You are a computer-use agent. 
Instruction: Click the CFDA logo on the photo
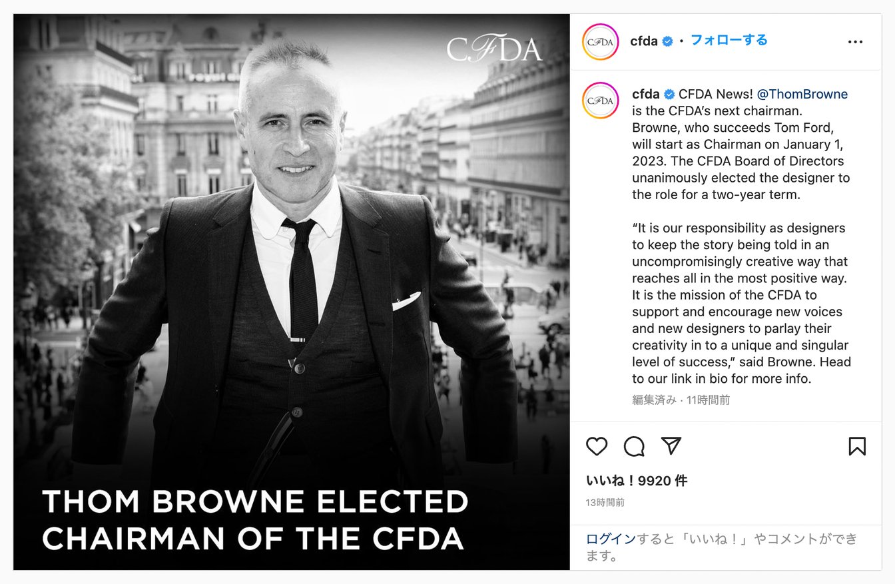click(494, 49)
